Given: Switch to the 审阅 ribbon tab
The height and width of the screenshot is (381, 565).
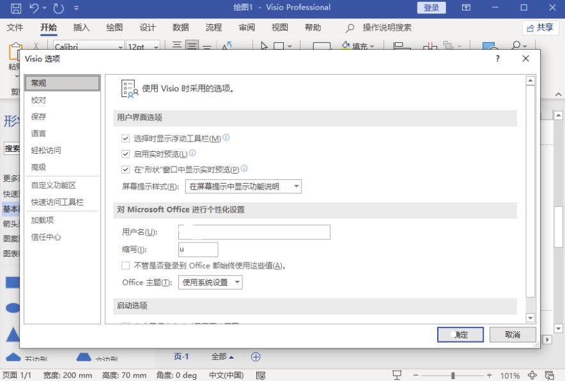Looking at the screenshot, I should (x=247, y=27).
